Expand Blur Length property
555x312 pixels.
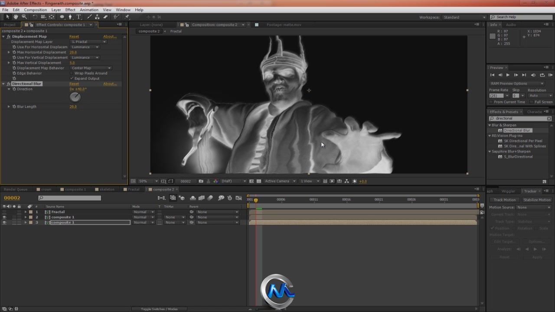(9, 107)
